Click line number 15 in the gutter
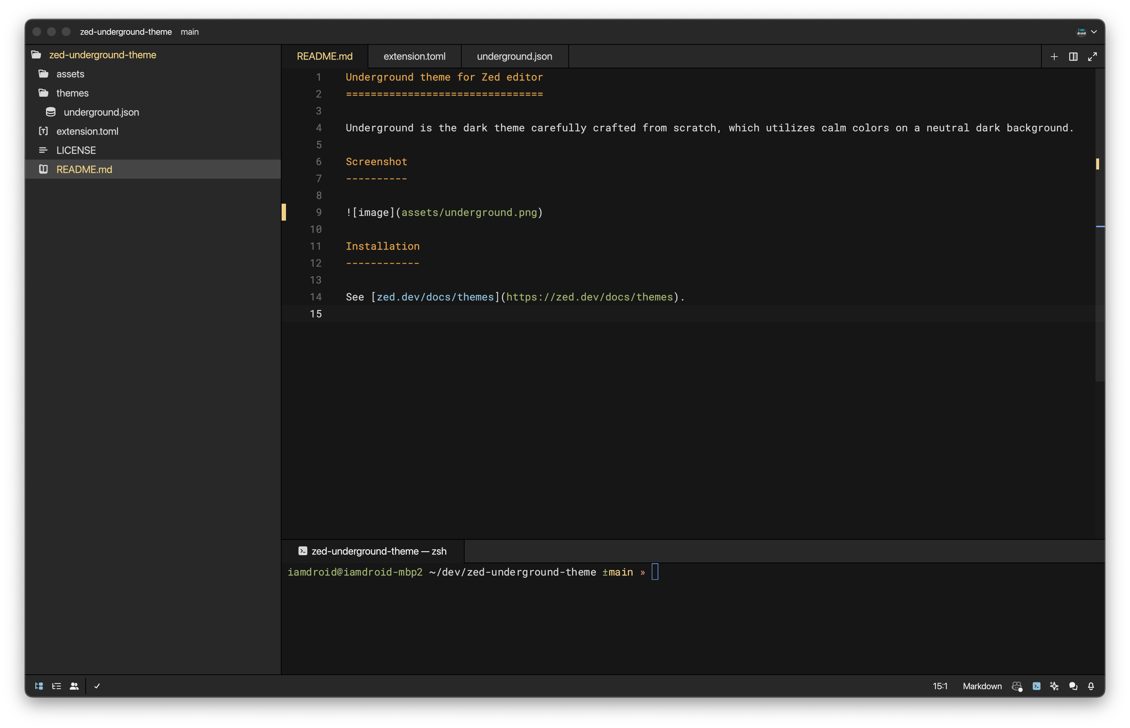1130x728 pixels. [x=316, y=314]
